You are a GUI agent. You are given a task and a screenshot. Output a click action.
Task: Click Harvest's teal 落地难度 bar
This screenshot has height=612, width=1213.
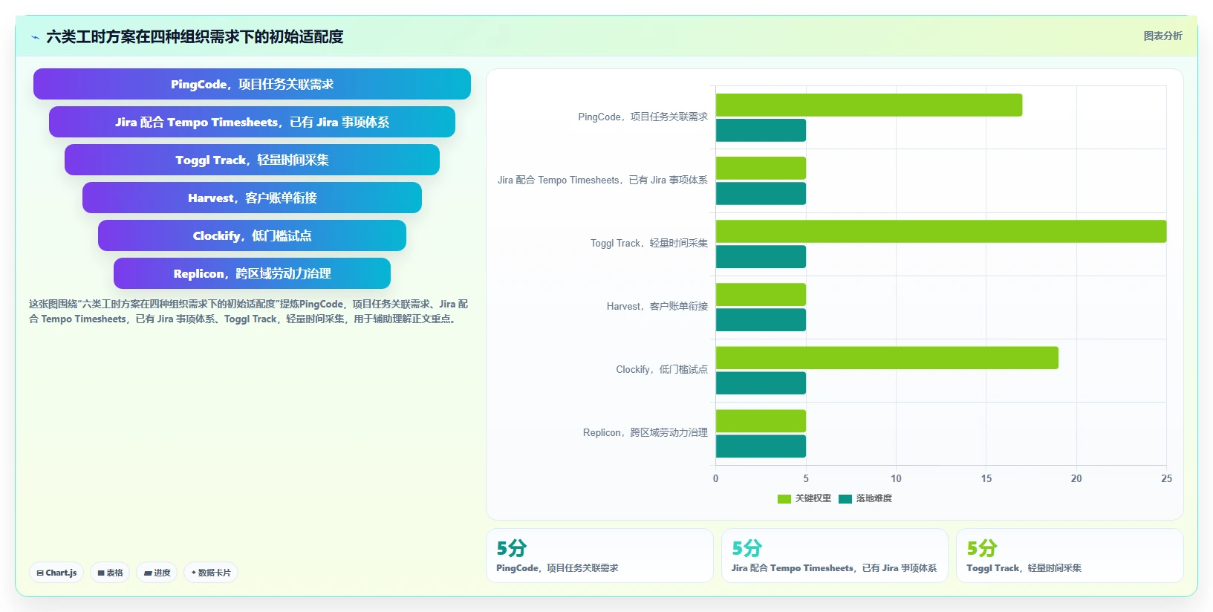coord(761,319)
